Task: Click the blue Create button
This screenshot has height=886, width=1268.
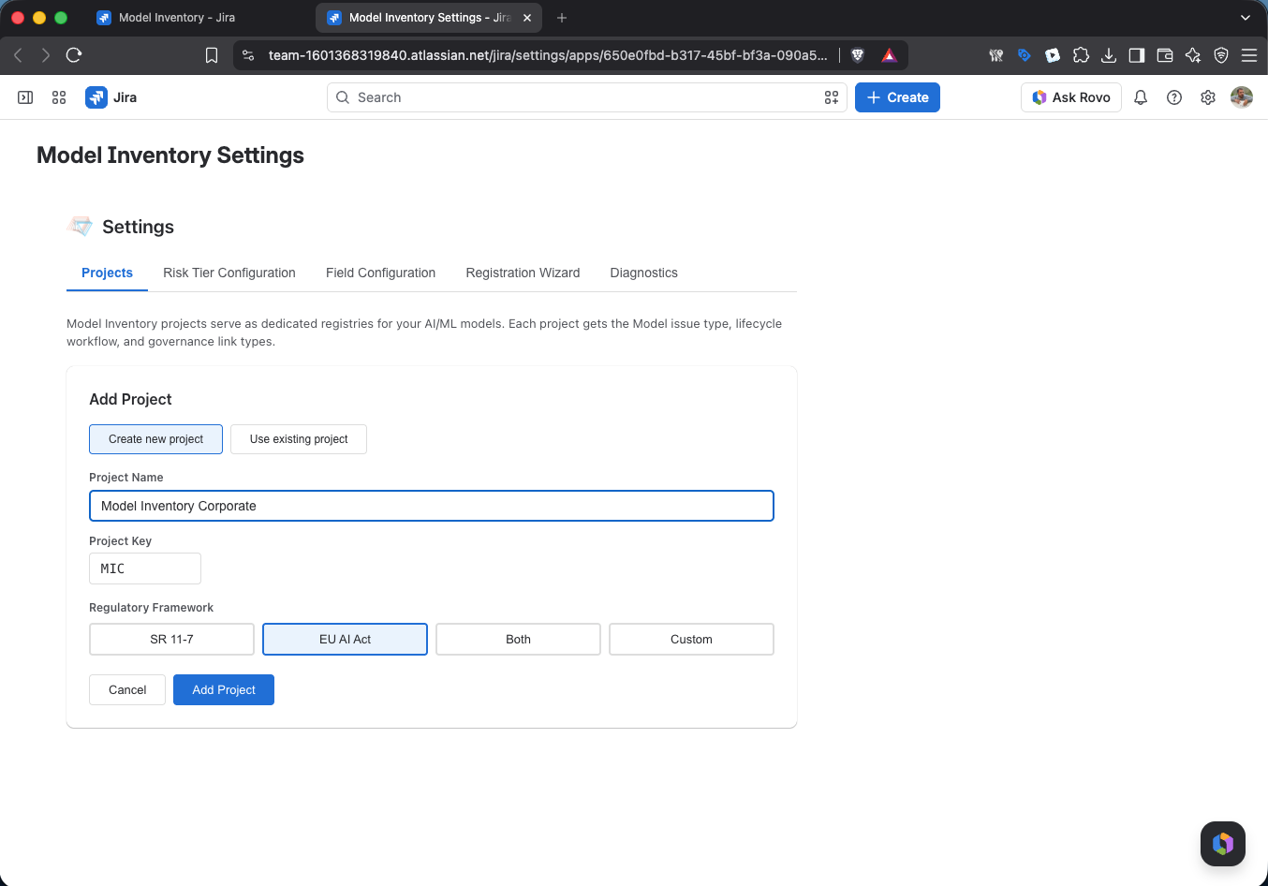Action: [x=897, y=97]
